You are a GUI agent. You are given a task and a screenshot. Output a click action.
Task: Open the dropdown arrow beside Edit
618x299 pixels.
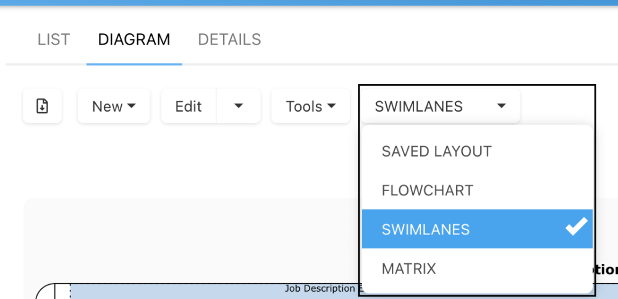click(239, 106)
